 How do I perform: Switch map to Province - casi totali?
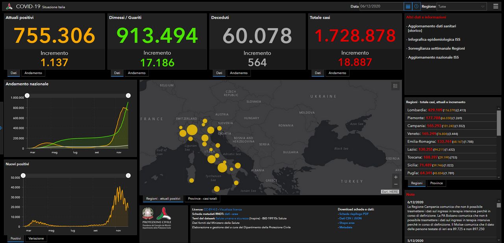tap(202, 199)
